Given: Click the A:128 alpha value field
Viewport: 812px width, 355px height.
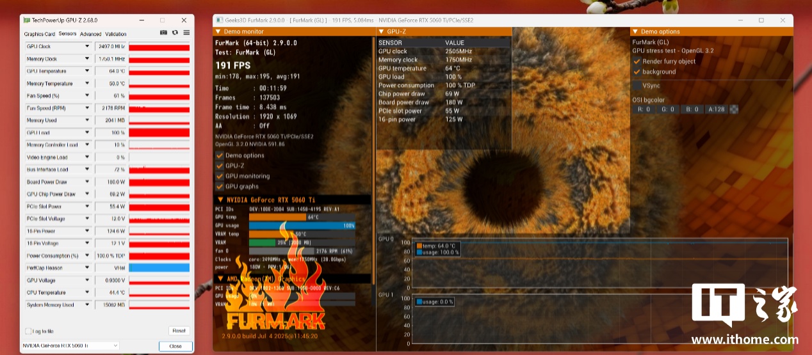Looking at the screenshot, I should click(716, 109).
